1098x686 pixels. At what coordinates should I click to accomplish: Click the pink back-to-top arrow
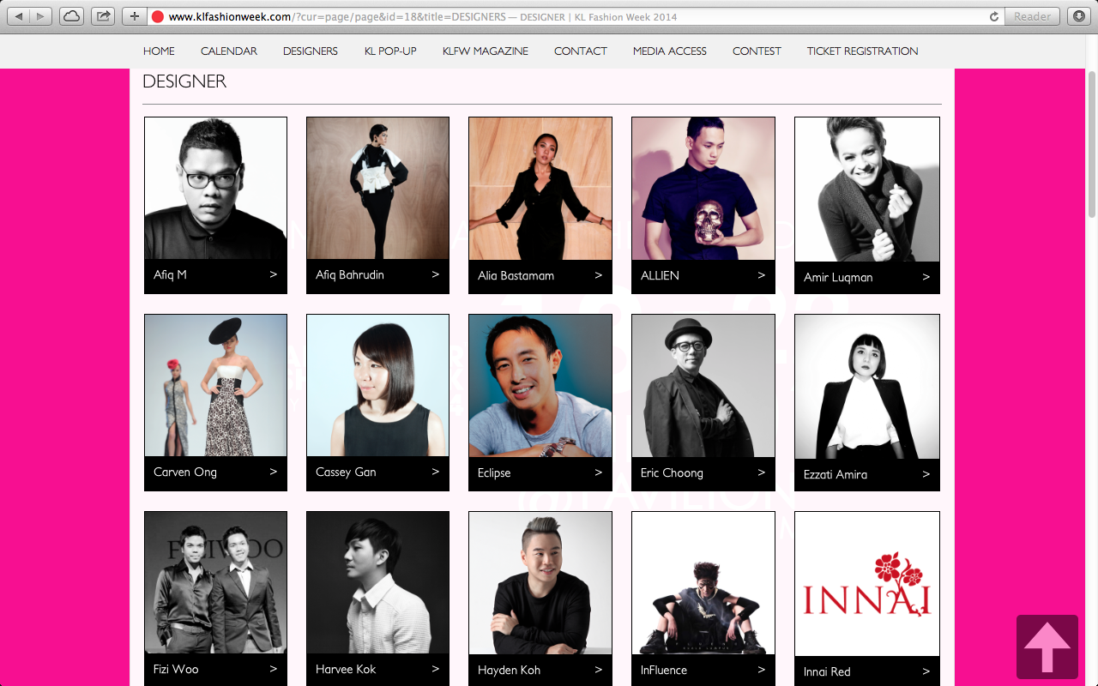[x=1047, y=647]
